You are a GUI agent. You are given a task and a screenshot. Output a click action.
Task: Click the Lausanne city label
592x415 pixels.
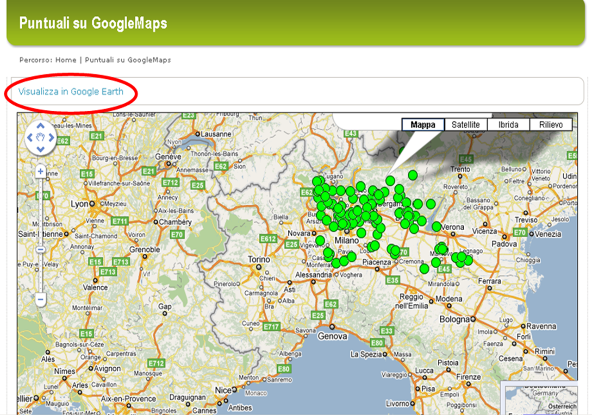[x=215, y=134]
